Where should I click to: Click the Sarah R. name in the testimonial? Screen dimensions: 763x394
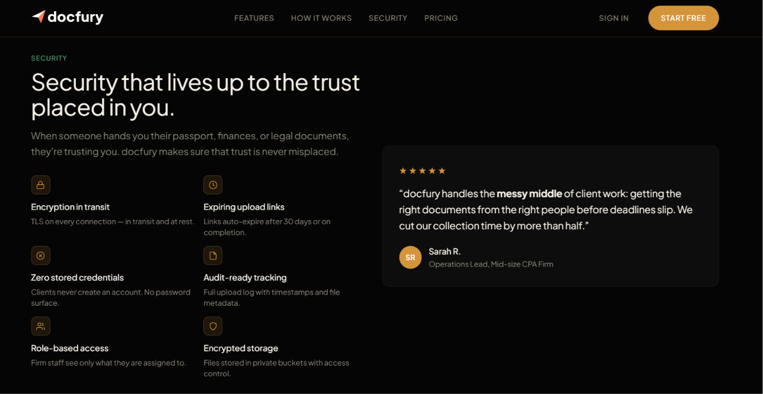point(445,251)
